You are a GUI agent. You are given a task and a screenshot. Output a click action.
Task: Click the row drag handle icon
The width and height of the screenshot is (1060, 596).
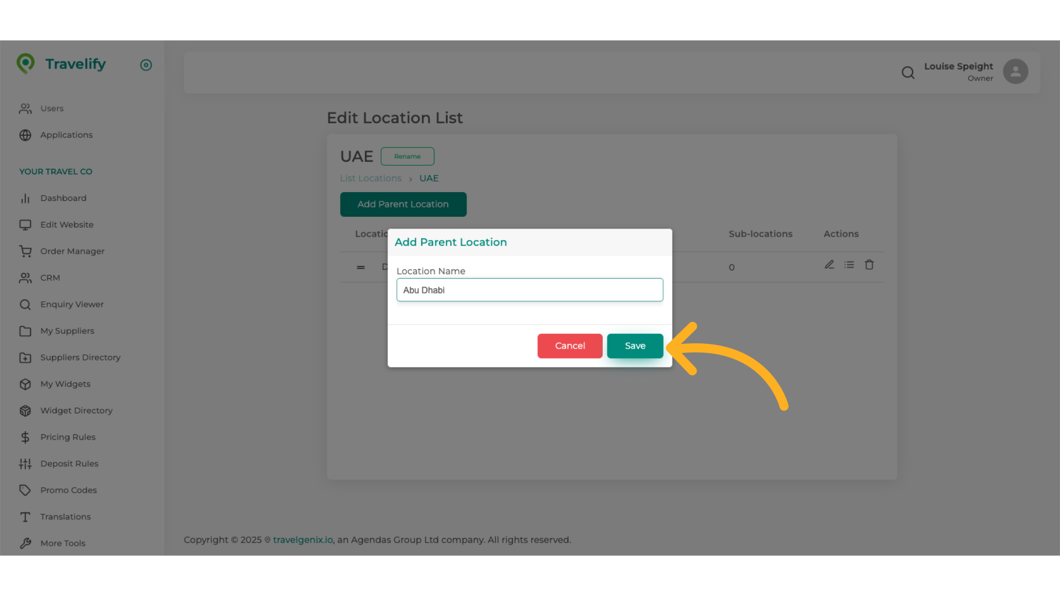(x=361, y=267)
